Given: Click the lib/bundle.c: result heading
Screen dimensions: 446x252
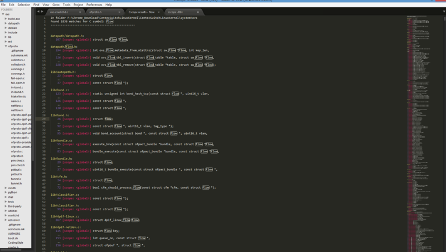Looking at the screenshot, I should coord(61,141).
